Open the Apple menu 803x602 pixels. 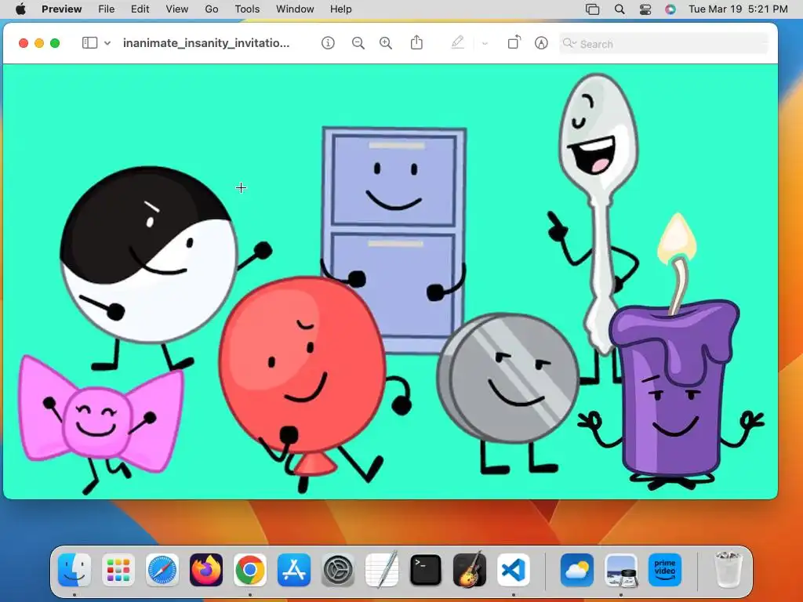20,9
